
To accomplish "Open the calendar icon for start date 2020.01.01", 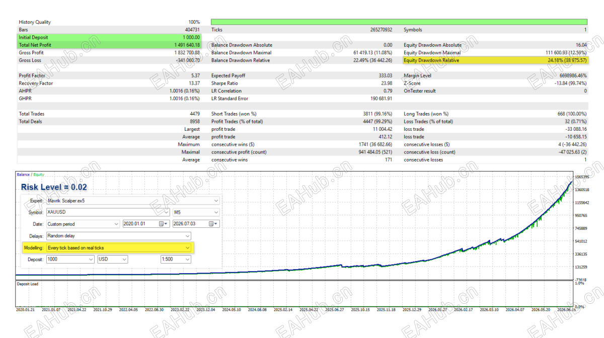I will click(x=162, y=224).
